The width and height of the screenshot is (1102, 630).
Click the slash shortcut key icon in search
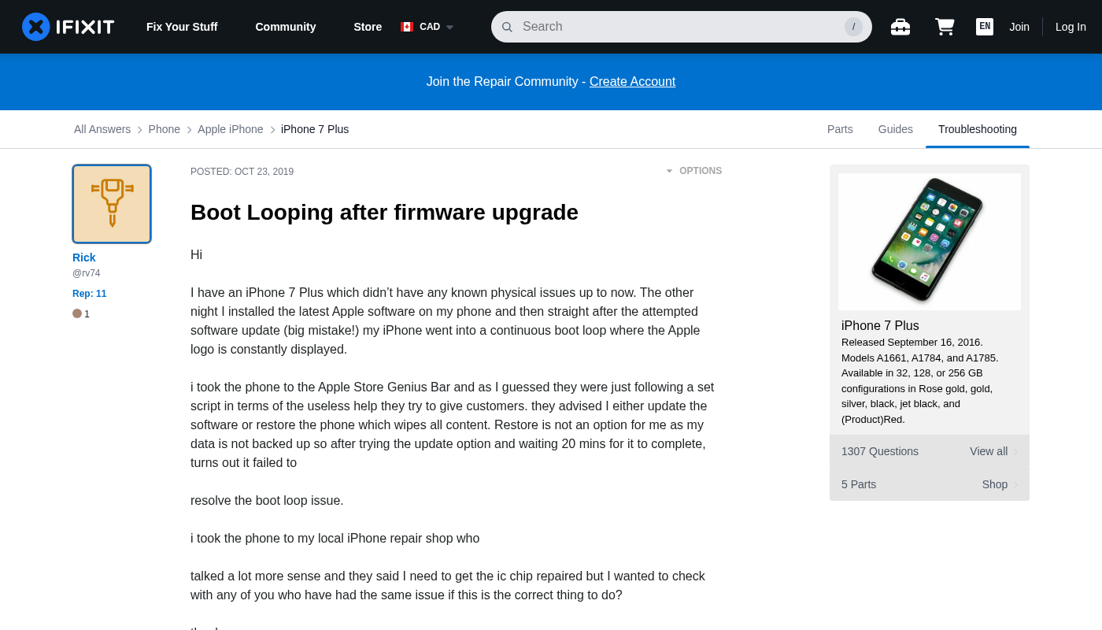[853, 27]
